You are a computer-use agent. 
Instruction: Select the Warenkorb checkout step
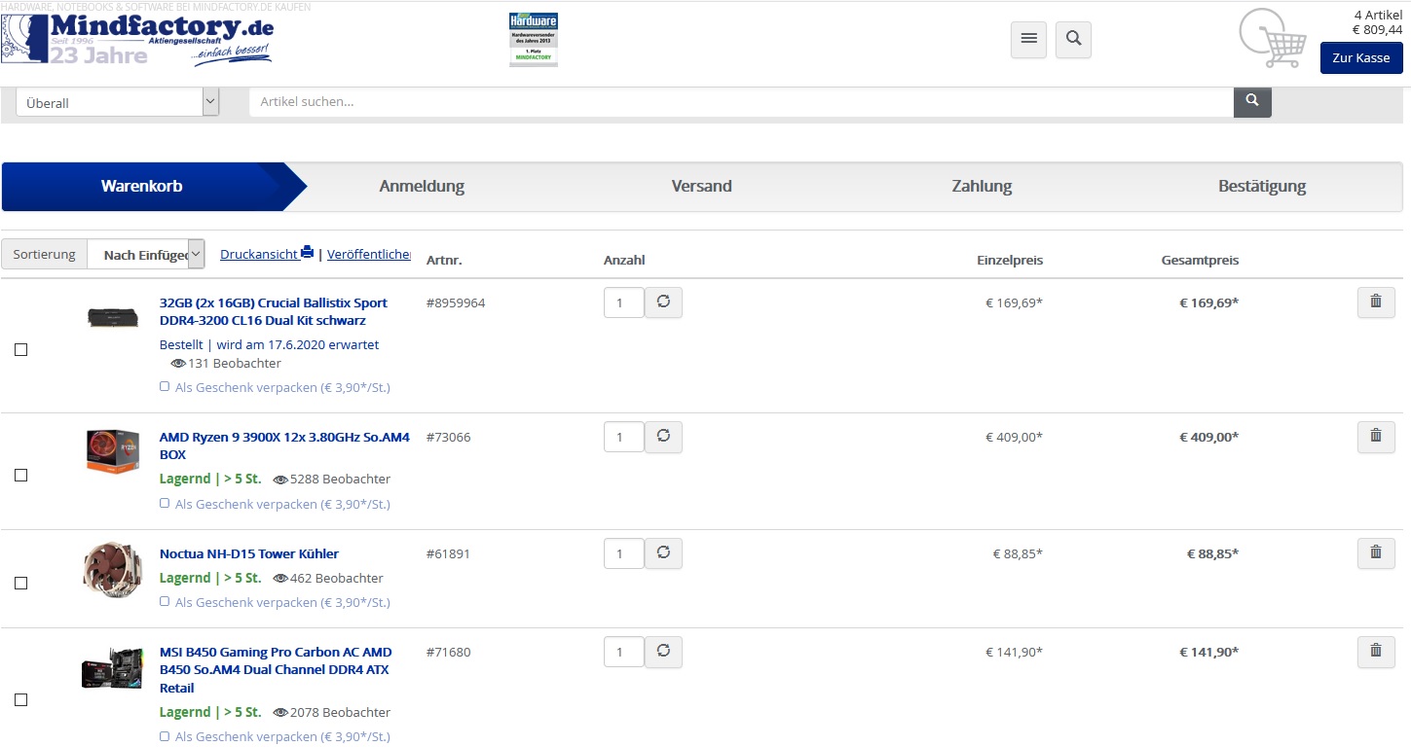tap(142, 186)
